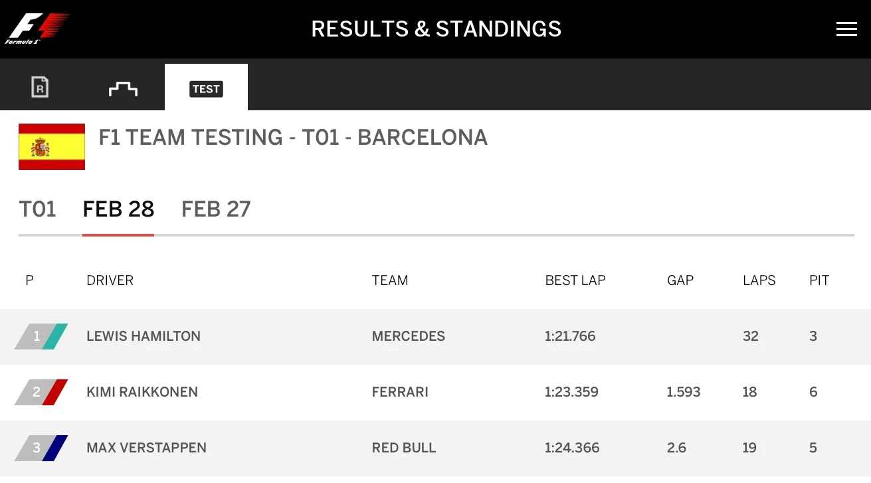Click the Mercedes team name
The image size is (871, 483).
coord(409,336)
